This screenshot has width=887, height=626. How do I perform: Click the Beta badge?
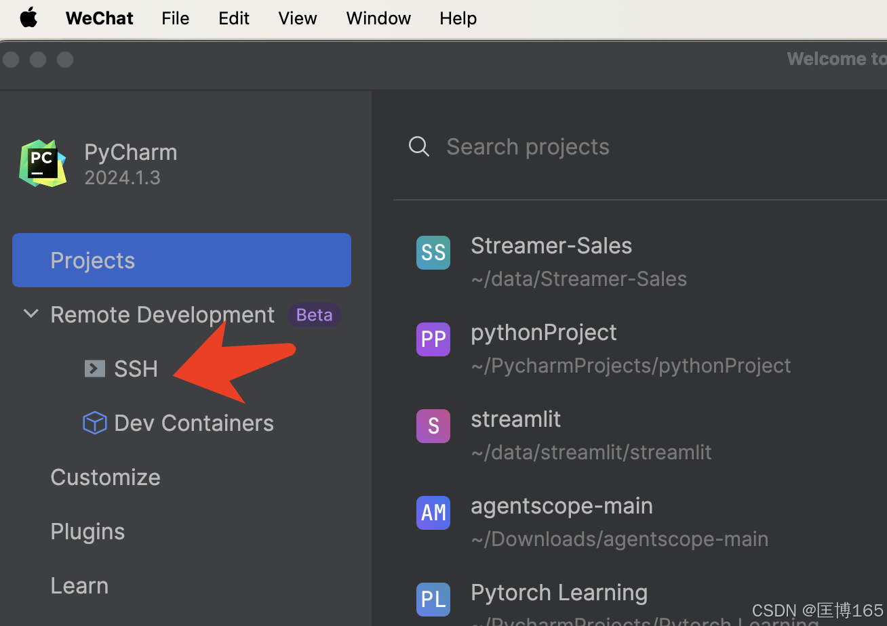[314, 315]
